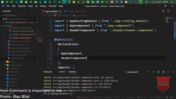Click the Prettier status bar item
The height and width of the screenshot is (99, 176).
[159, 97]
